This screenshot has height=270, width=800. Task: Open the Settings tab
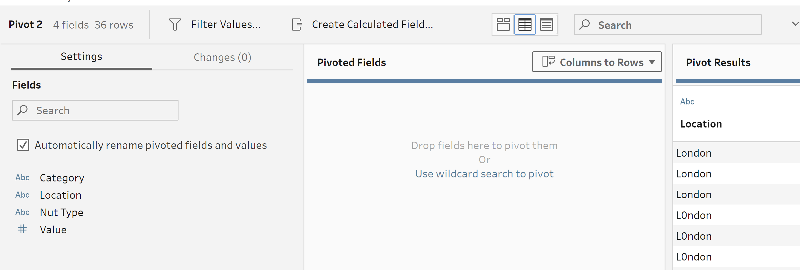(81, 57)
